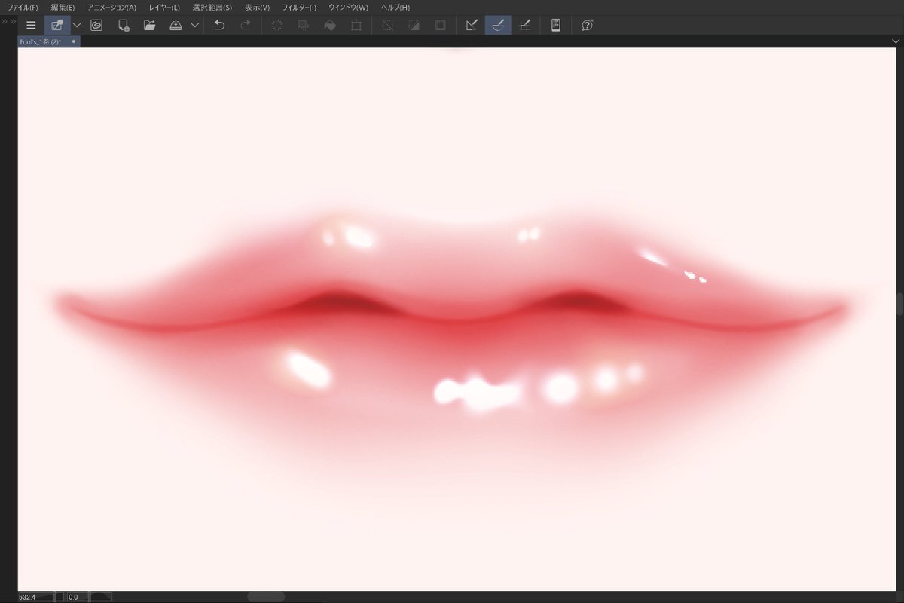
Task: Open the フィルター(I) menu
Action: 299,7
